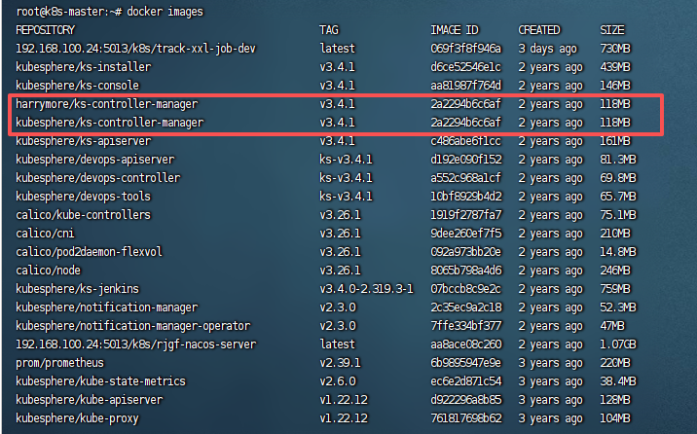Click the 'docker images' command text
697x434 pixels.
pyautogui.click(x=165, y=12)
